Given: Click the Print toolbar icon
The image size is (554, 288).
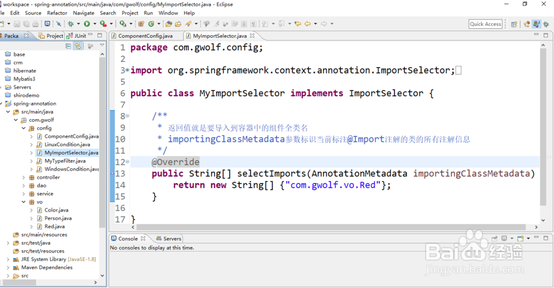Looking at the screenshot, I should tap(35, 24).
